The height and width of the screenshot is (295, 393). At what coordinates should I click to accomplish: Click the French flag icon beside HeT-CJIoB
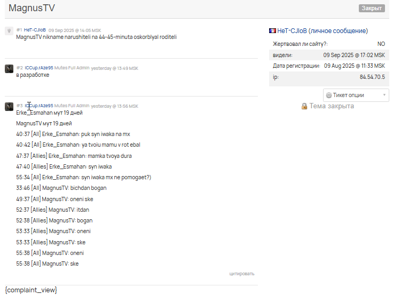click(x=272, y=31)
